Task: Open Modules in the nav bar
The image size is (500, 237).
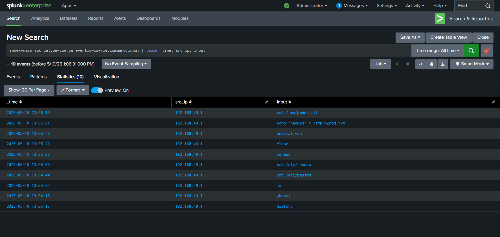Action: pos(180,18)
